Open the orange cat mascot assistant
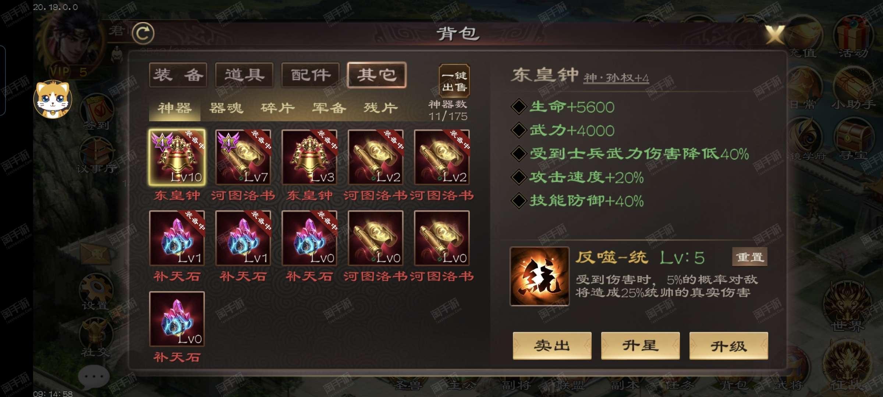This screenshot has height=397, width=883. 53,99
